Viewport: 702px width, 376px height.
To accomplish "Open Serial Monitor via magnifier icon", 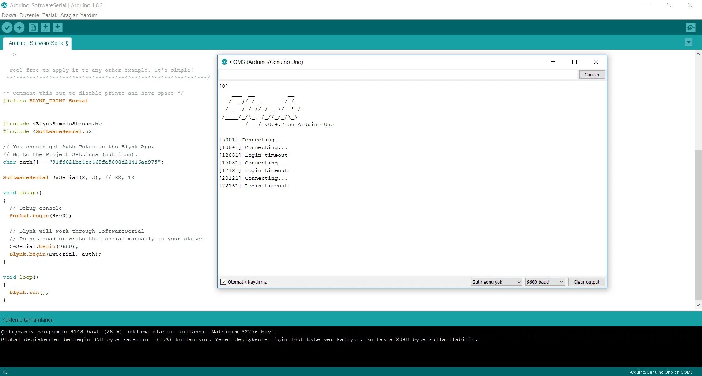I will click(691, 27).
